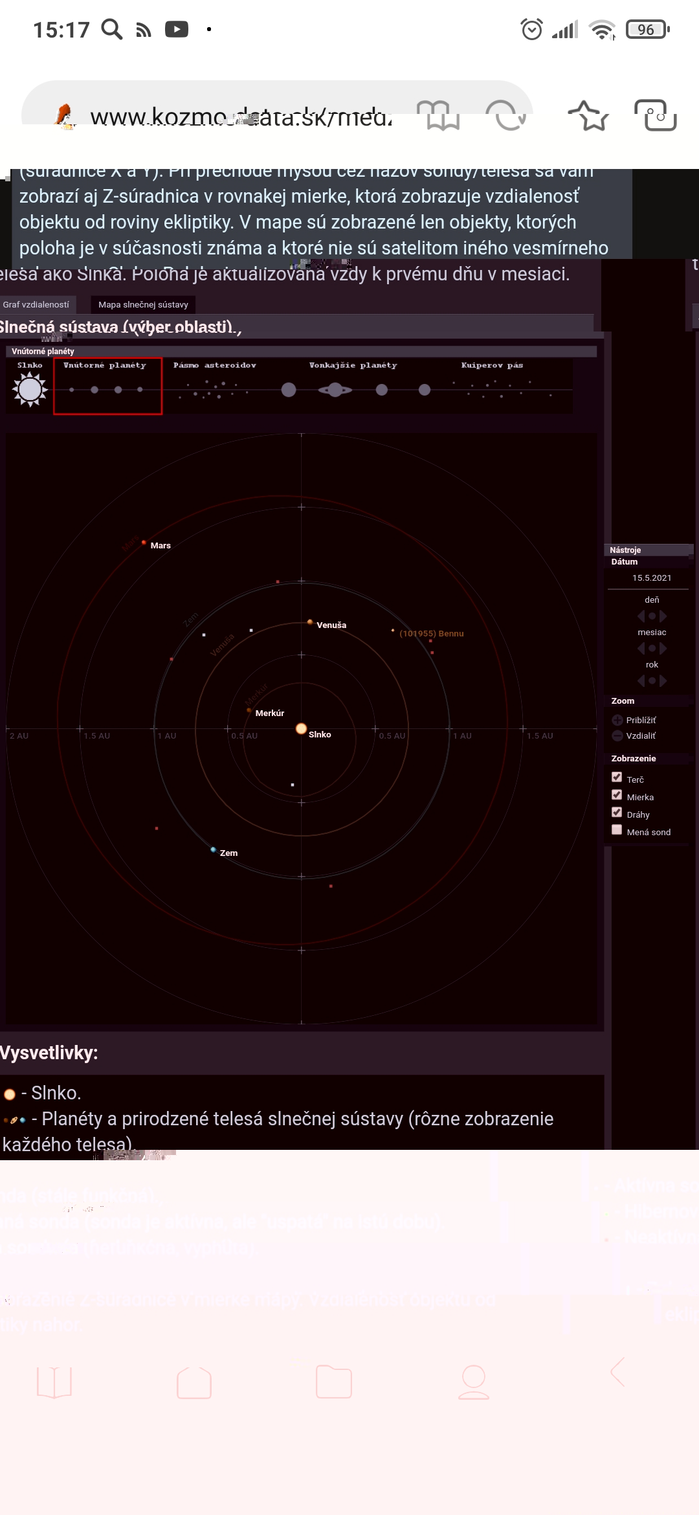Screen dimensions: 699x1515
Task: Advance one day with deň right arrow
Action: (663, 616)
